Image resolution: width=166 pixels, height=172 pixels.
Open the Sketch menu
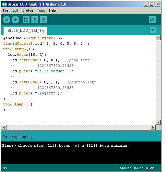pos(28,10)
